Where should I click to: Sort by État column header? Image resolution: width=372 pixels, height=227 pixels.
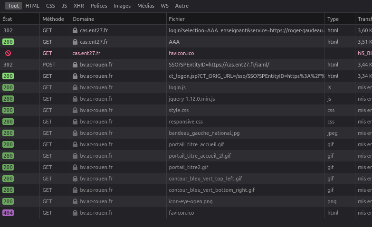19,19
